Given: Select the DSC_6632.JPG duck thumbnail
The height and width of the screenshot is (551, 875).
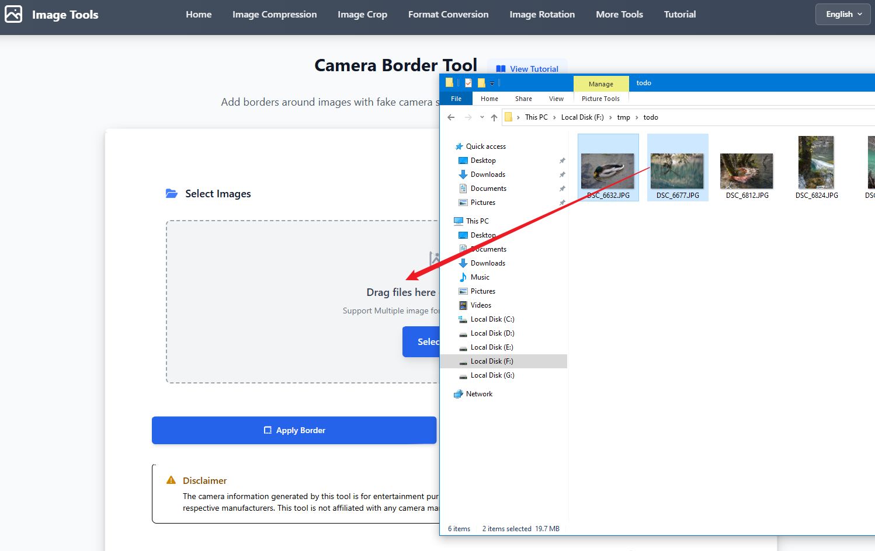Looking at the screenshot, I should coord(608,168).
